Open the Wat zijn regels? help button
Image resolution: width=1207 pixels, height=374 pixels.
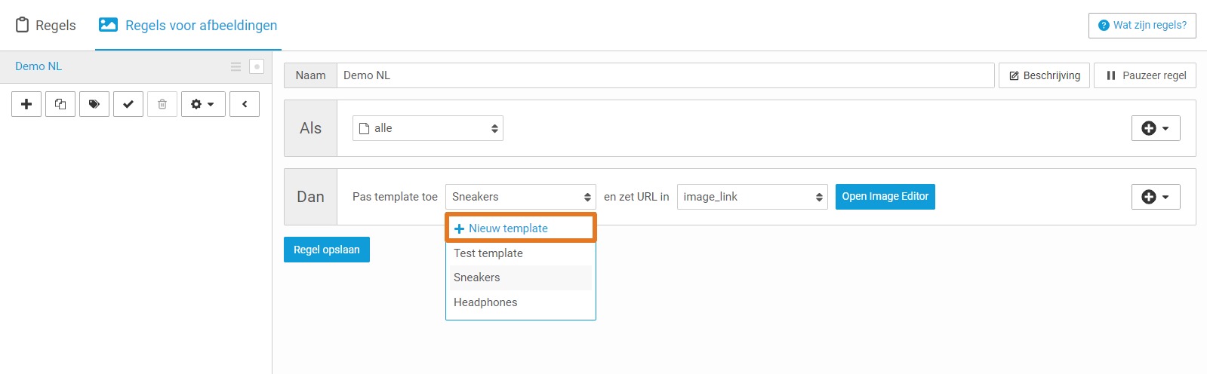[x=1142, y=25]
